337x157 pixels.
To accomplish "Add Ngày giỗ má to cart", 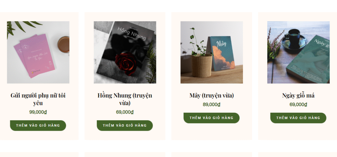I will click(x=298, y=118).
